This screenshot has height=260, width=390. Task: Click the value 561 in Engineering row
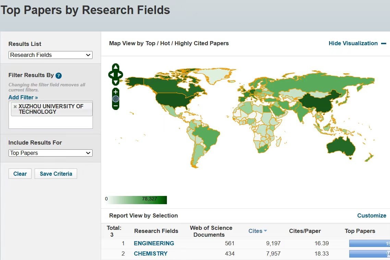(230, 243)
